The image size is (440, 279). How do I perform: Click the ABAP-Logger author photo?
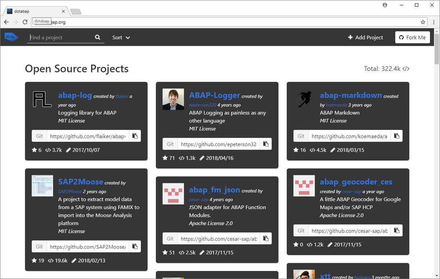coord(173,99)
